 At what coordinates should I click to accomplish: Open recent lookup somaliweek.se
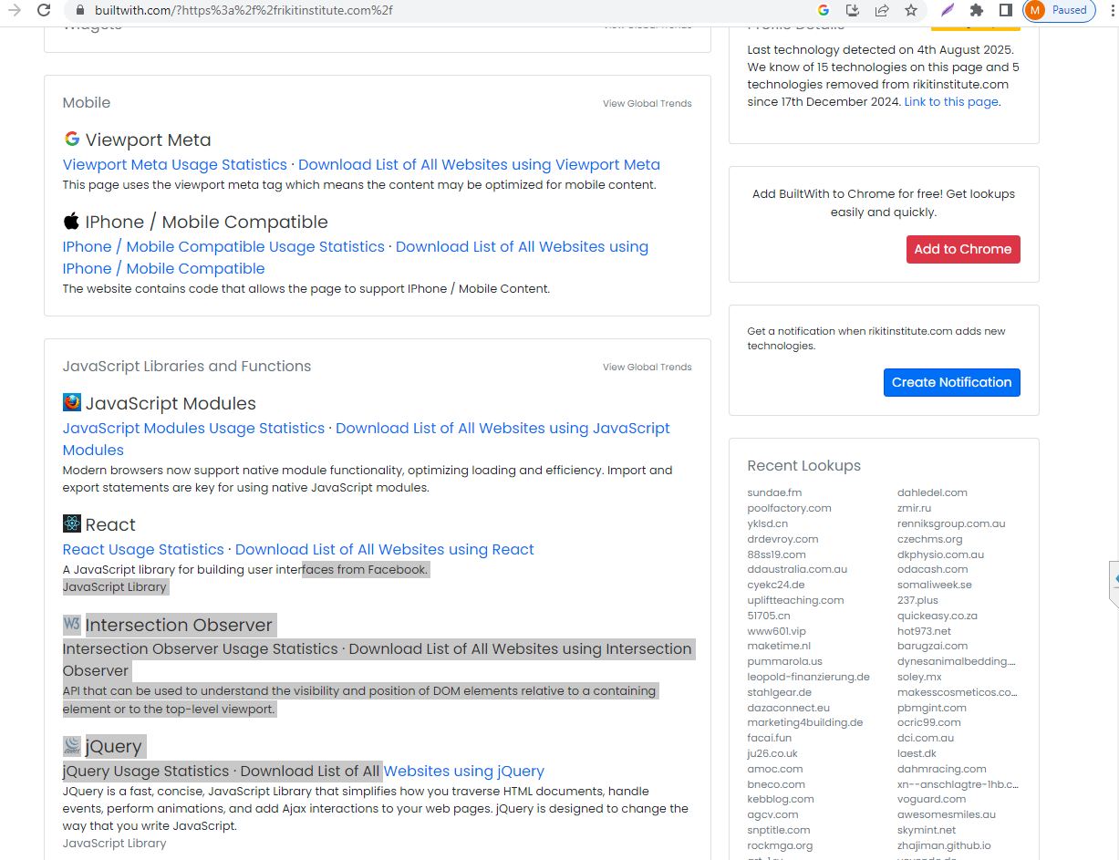click(x=935, y=585)
